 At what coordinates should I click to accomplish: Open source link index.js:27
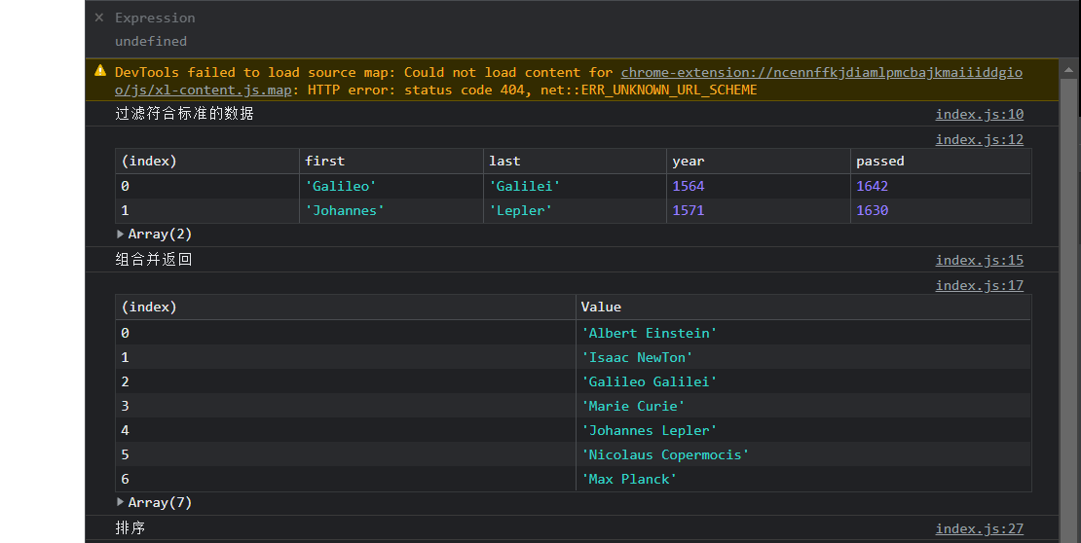click(x=979, y=528)
